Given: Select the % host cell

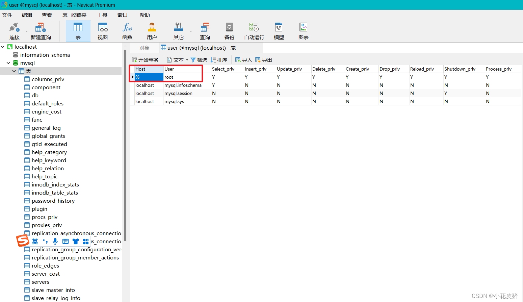Looking at the screenshot, I should tap(149, 77).
